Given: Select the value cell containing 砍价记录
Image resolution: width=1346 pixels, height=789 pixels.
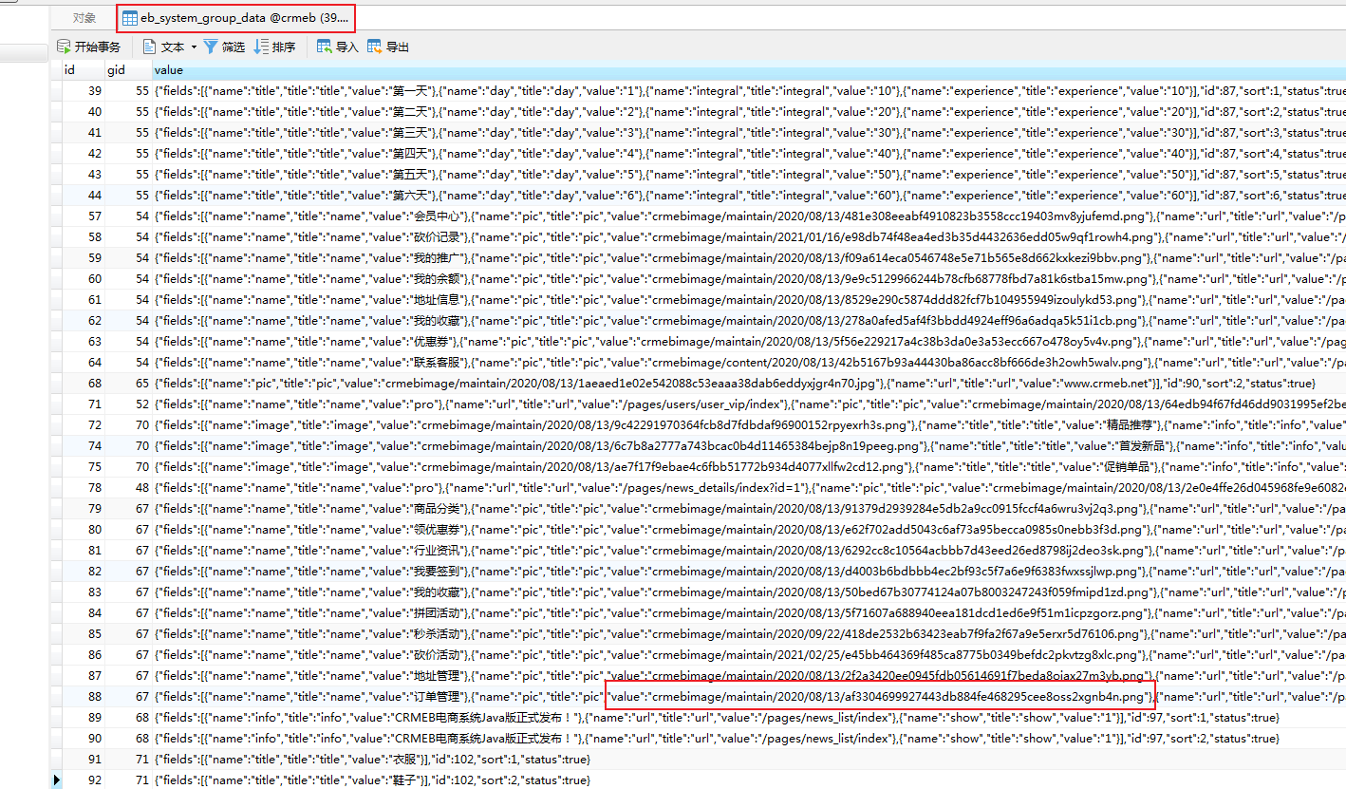Looking at the screenshot, I should [x=749, y=237].
